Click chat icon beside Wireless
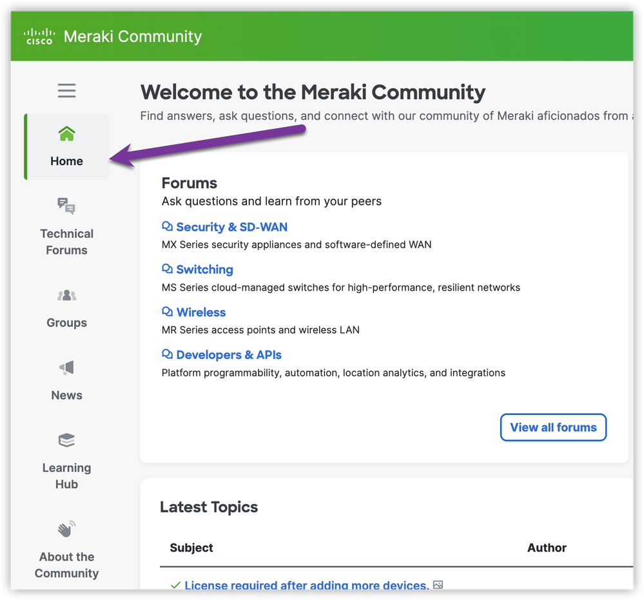The height and width of the screenshot is (600, 644). click(x=167, y=312)
